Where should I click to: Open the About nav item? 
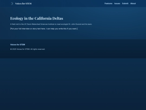click(x=133, y=4)
